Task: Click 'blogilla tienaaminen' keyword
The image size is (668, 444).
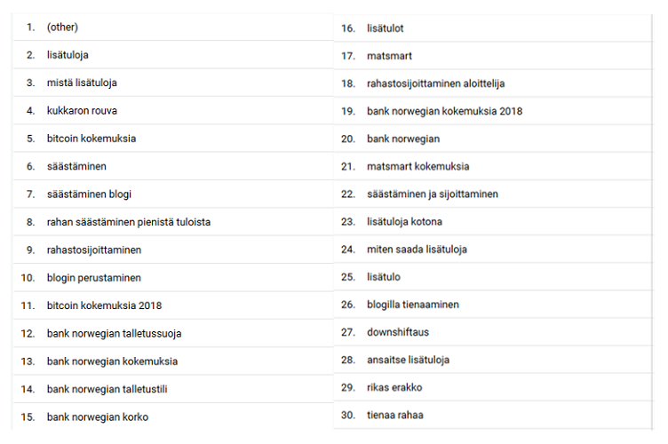Action: (x=413, y=305)
